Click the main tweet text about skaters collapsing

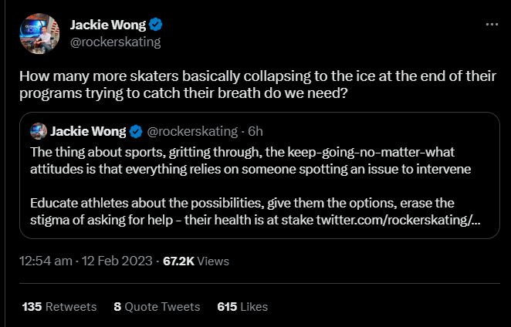[247, 86]
